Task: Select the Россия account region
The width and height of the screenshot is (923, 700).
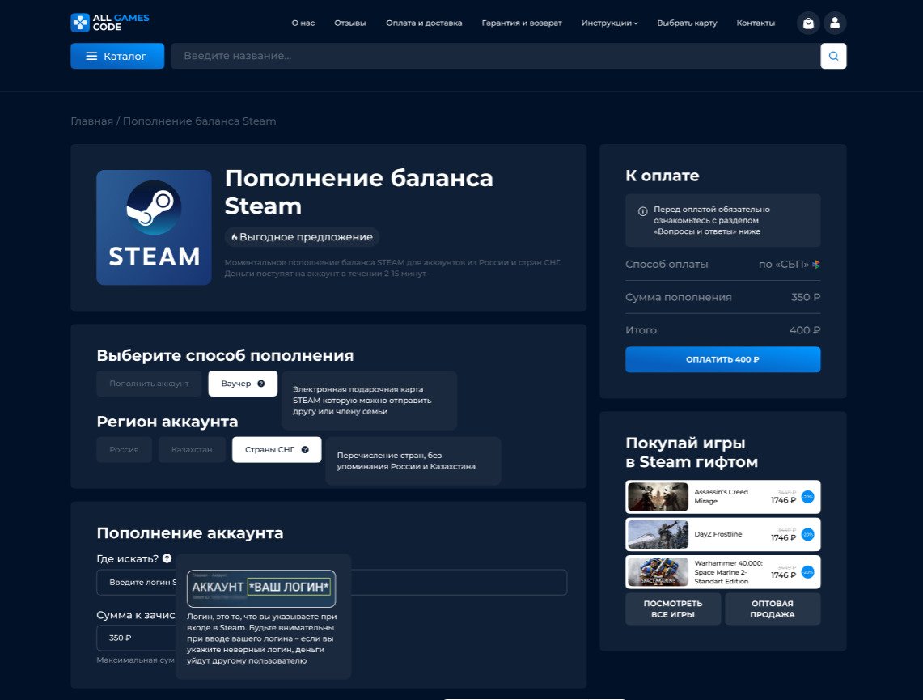Action: coord(125,449)
